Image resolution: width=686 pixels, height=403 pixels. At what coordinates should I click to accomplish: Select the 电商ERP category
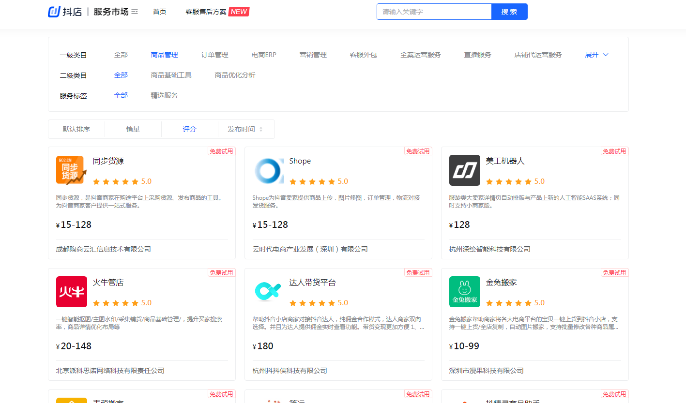pos(264,55)
